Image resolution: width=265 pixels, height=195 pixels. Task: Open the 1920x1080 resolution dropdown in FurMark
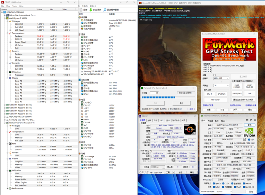221,78
